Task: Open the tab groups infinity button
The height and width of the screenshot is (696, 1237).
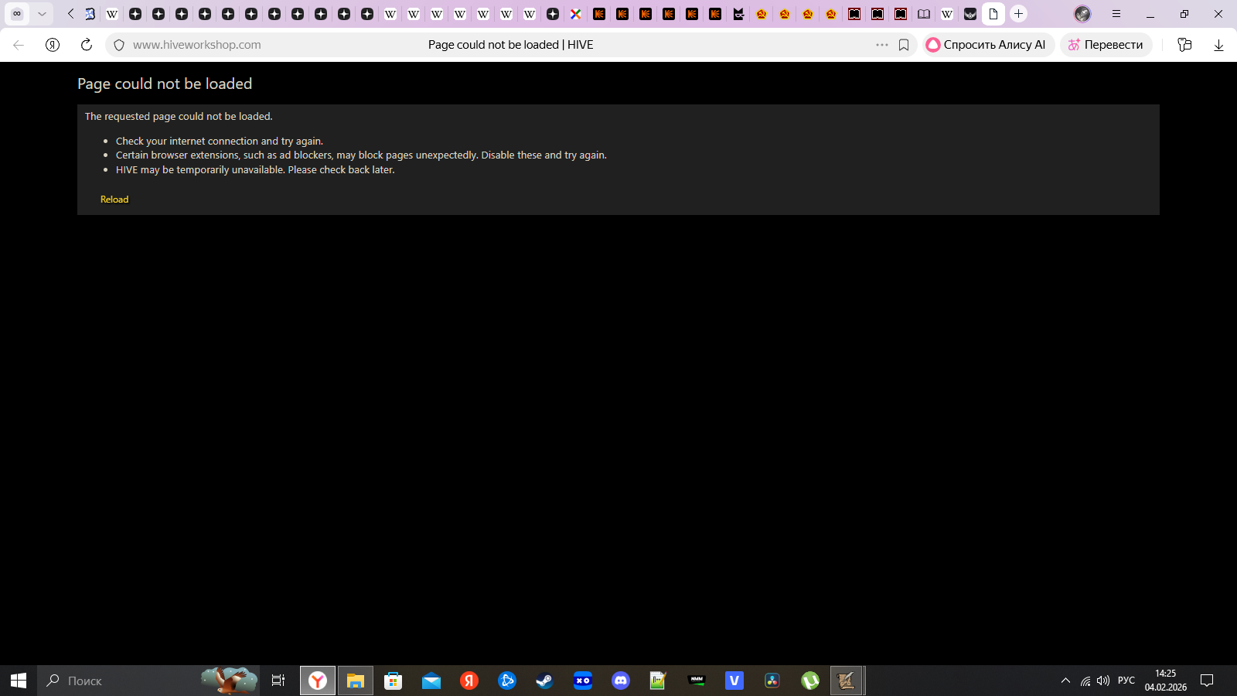Action: click(17, 14)
